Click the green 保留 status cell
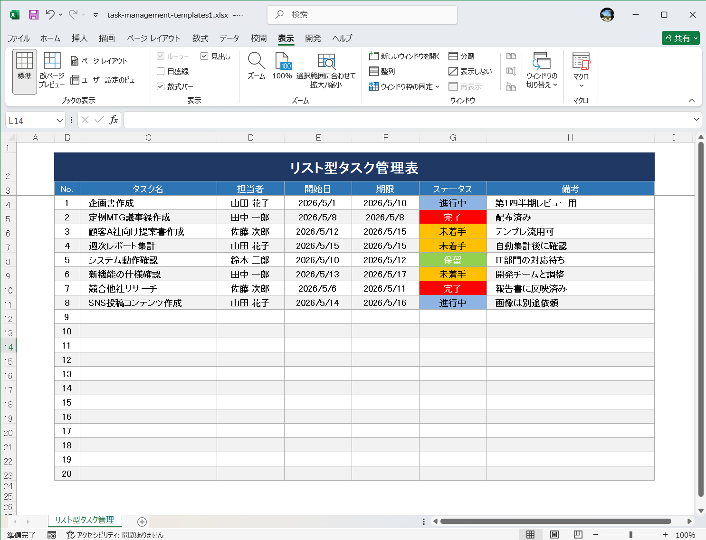Viewport: 706px width, 540px height. (x=453, y=260)
